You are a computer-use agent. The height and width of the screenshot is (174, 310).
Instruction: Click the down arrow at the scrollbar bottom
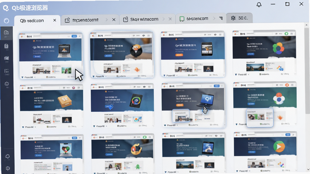click(308, 169)
